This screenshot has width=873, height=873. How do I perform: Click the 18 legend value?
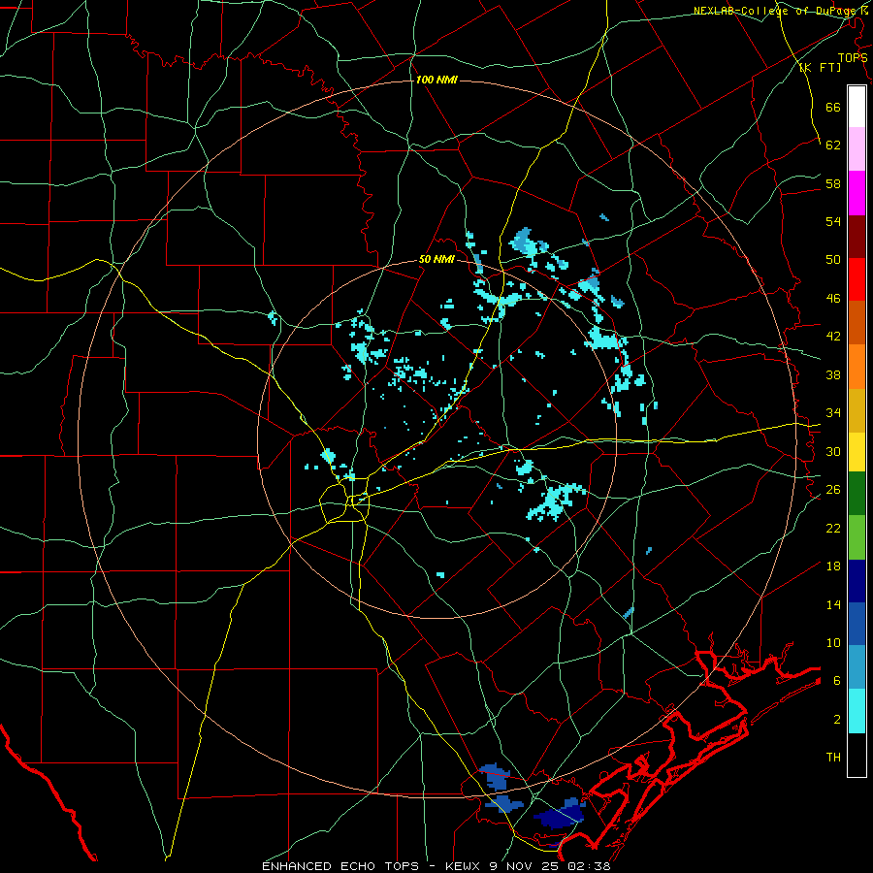click(x=833, y=566)
